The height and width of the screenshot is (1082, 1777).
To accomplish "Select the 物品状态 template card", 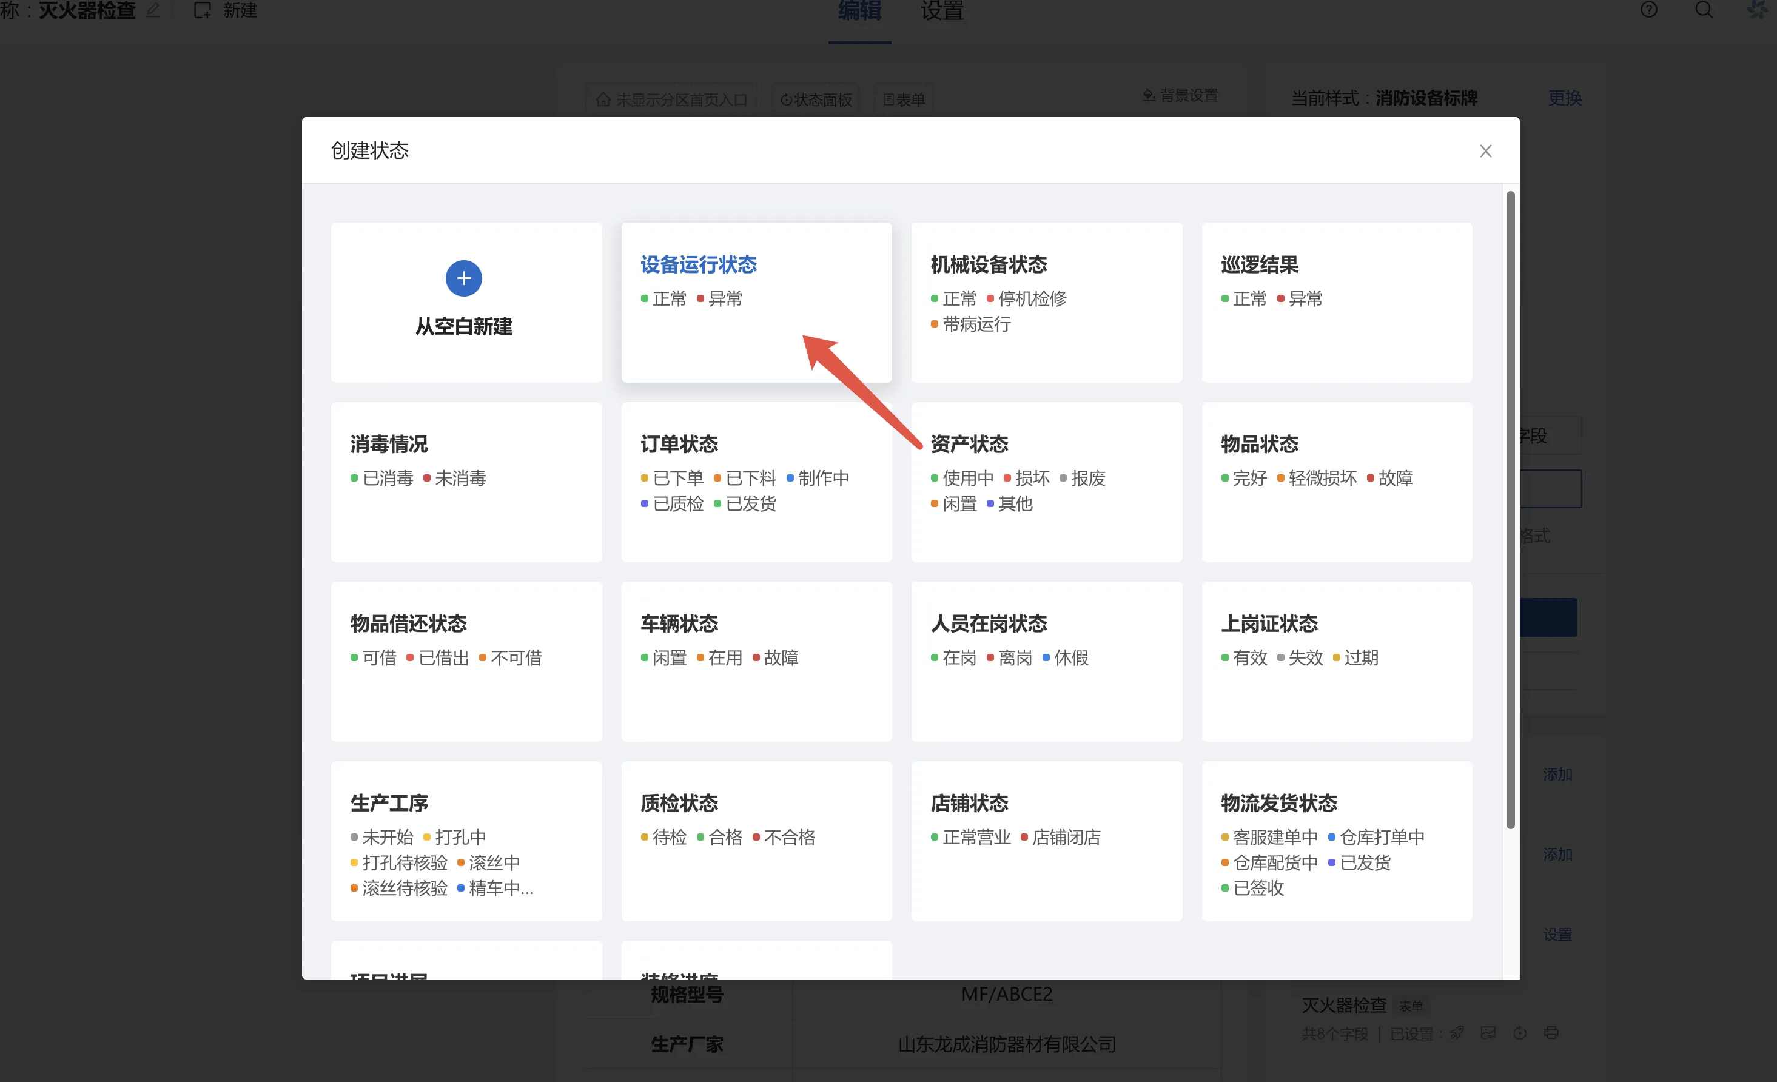I will click(1336, 482).
